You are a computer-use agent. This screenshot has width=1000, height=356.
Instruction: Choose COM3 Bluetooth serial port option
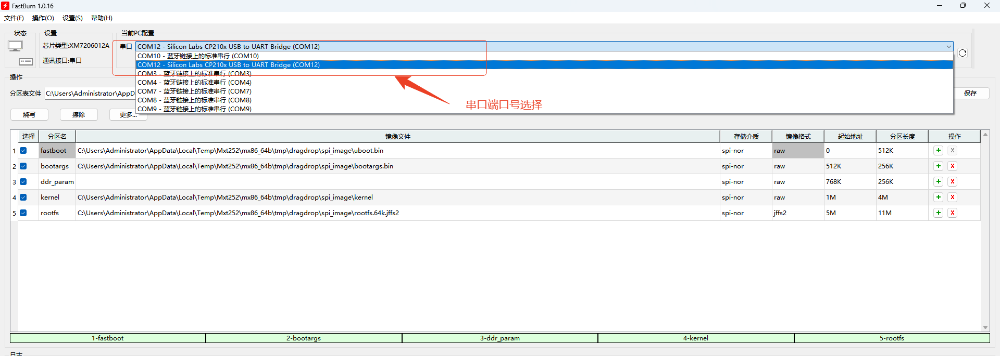(544, 74)
